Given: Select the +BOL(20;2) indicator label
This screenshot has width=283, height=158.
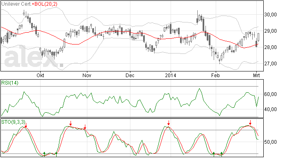Looking at the screenshot, I should point(45,4).
